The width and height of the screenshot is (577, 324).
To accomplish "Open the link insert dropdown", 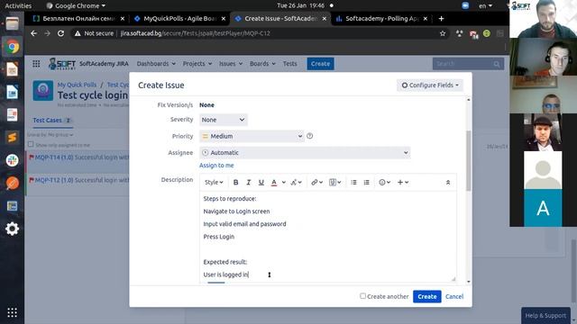I will tap(316, 182).
